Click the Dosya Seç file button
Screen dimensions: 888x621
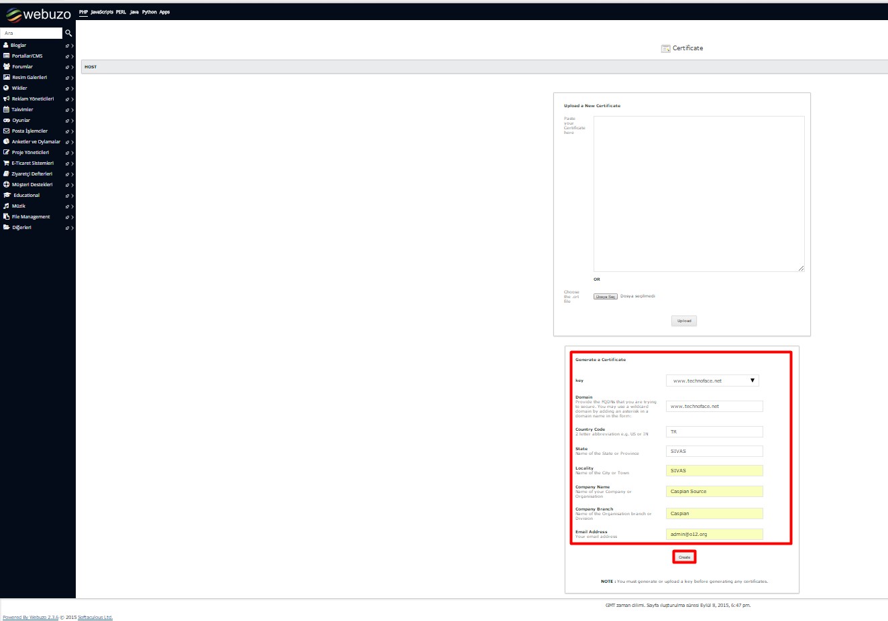606,296
